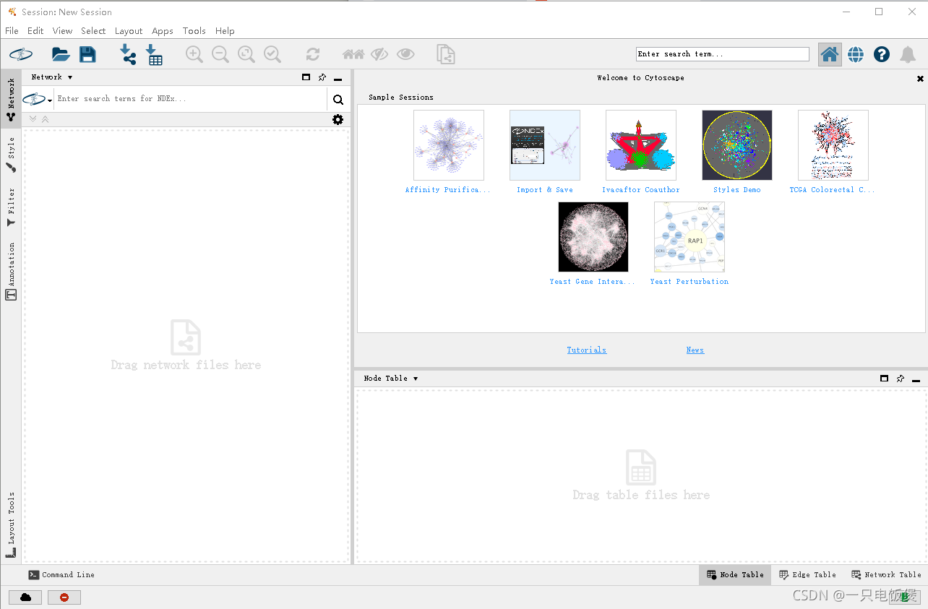The image size is (928, 609).
Task: Click the Refresh view icon
Action: tap(312, 54)
